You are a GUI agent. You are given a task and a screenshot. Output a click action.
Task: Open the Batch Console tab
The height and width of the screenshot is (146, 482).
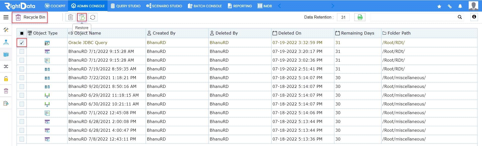click(x=205, y=6)
